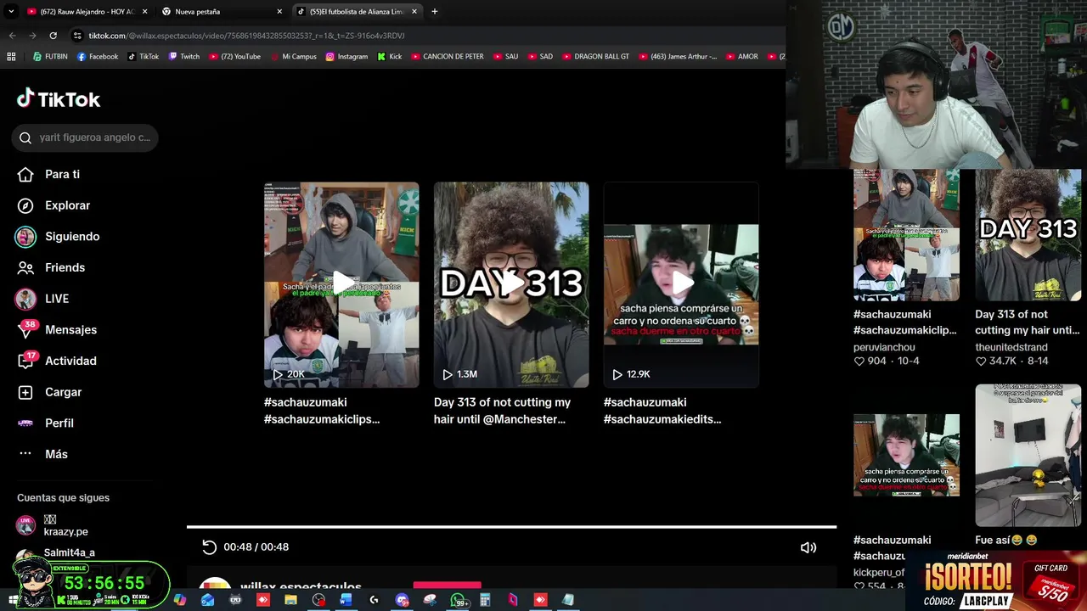
Task: Expand the Más options
Action: (x=42, y=454)
